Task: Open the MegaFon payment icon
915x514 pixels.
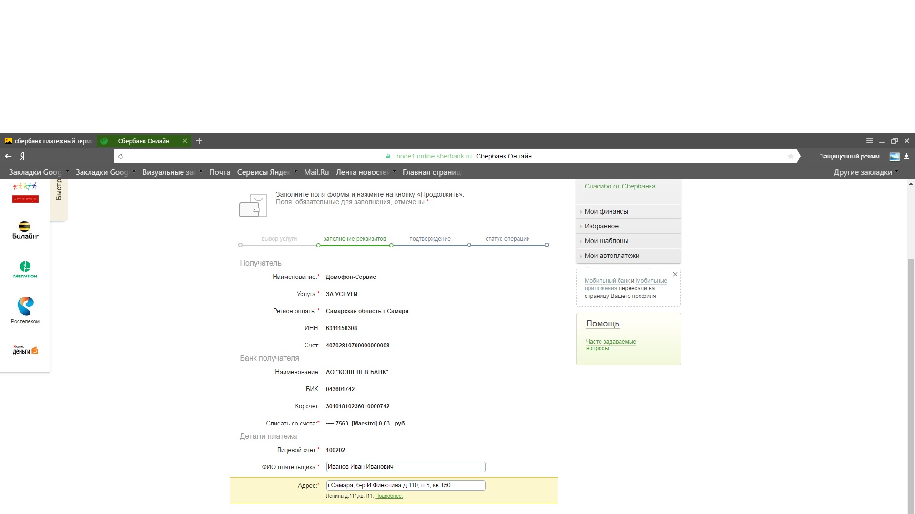Action: 25,269
